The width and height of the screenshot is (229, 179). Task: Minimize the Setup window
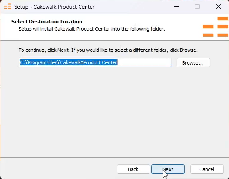(x=177, y=6)
